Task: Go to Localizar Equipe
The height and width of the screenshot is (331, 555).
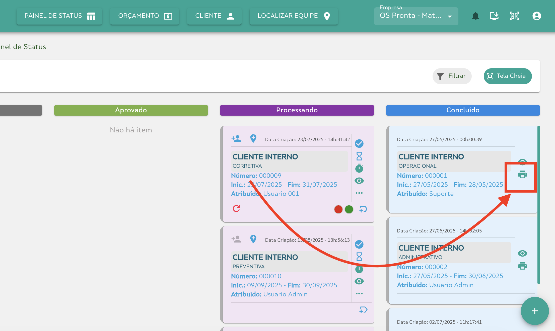Action: click(x=294, y=16)
